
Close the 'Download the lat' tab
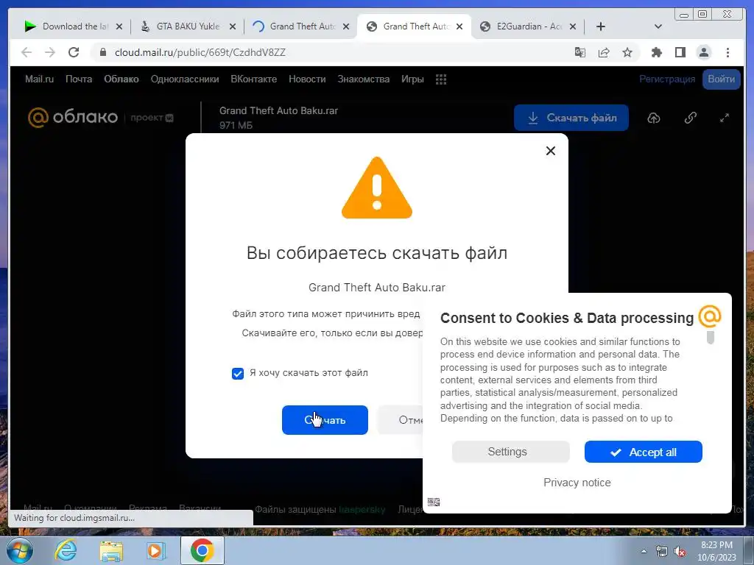coord(119,27)
